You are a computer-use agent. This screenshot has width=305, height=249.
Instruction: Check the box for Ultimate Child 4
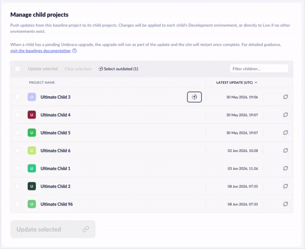coord(18,114)
